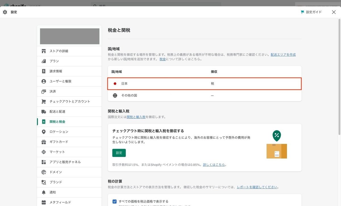This screenshot has width=341, height=206.
Task: Click the markets globe icon in sidebar
Action: (43, 152)
